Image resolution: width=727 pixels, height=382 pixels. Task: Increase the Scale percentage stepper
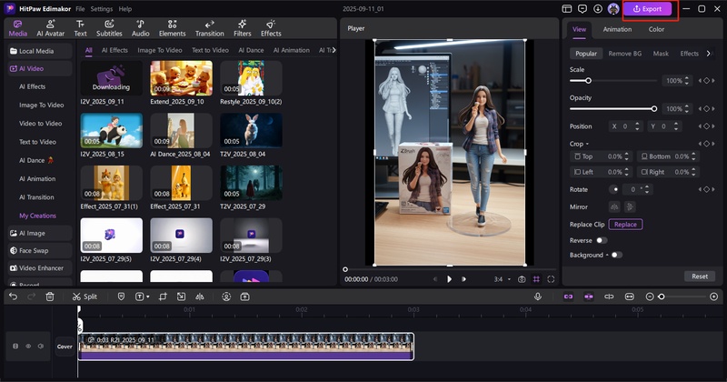click(x=687, y=78)
